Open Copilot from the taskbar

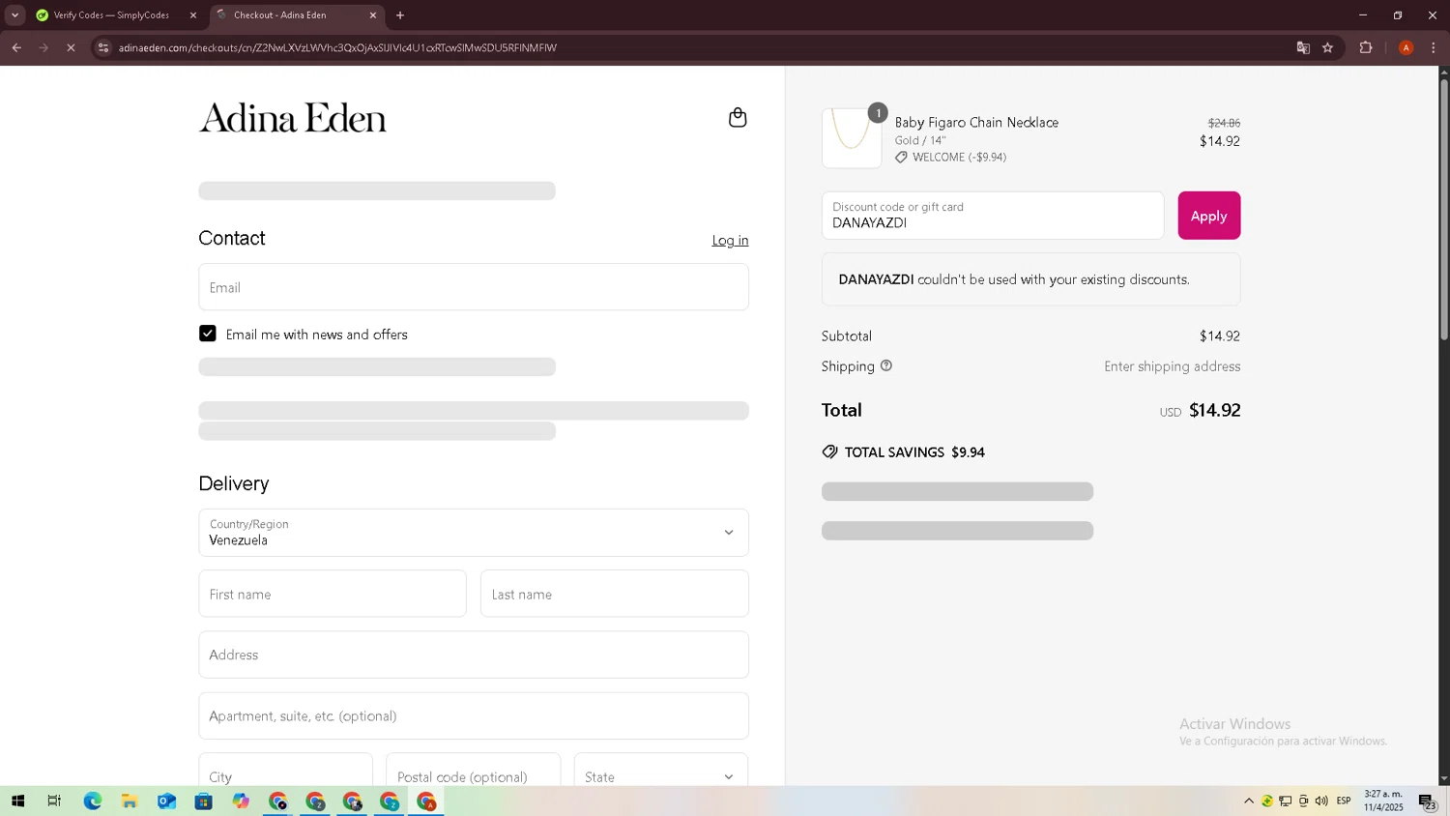[241, 801]
